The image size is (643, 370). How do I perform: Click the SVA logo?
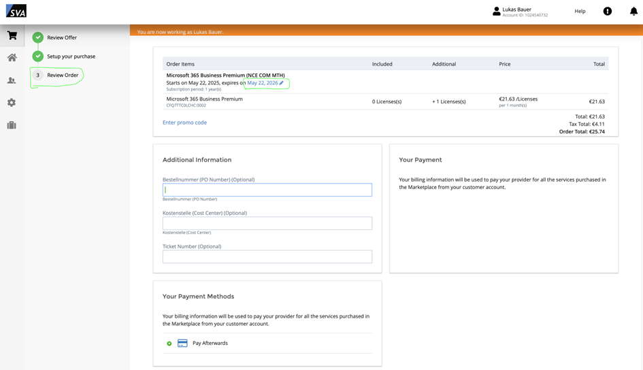(16, 11)
